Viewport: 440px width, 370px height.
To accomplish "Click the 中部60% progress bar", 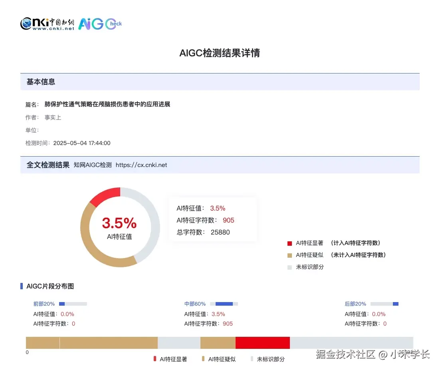I will coord(224,304).
